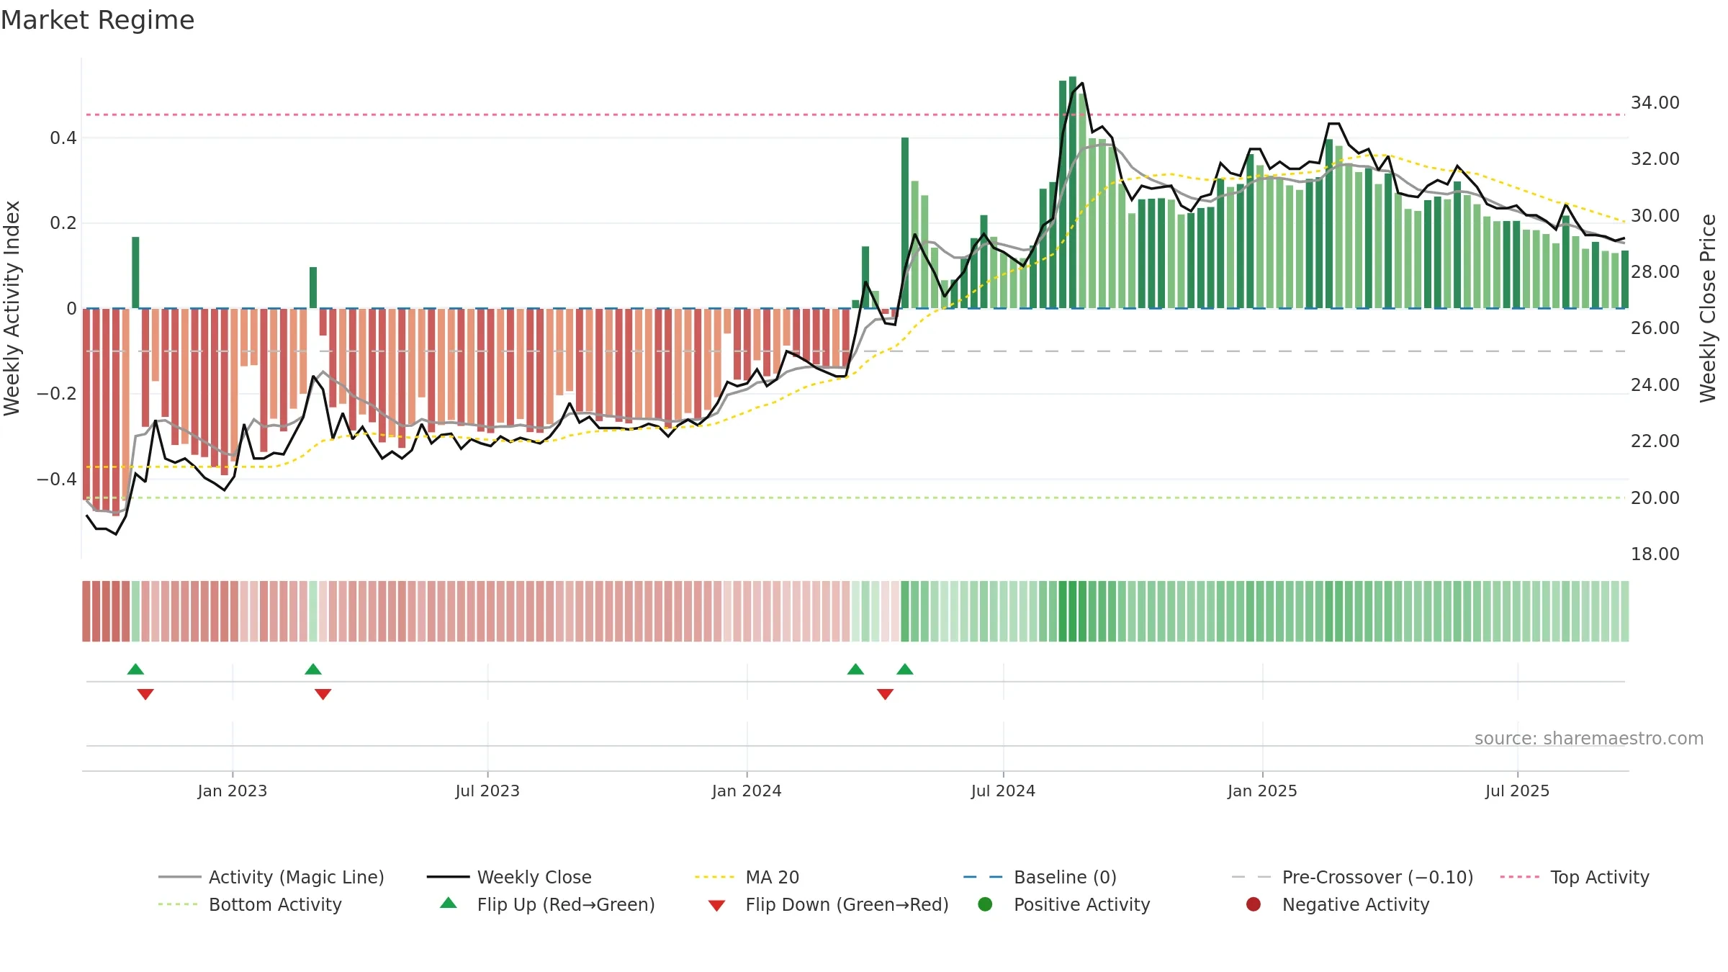The height and width of the screenshot is (972, 1728).
Task: Click the Weekly Close Price axis title
Action: pos(1708,308)
